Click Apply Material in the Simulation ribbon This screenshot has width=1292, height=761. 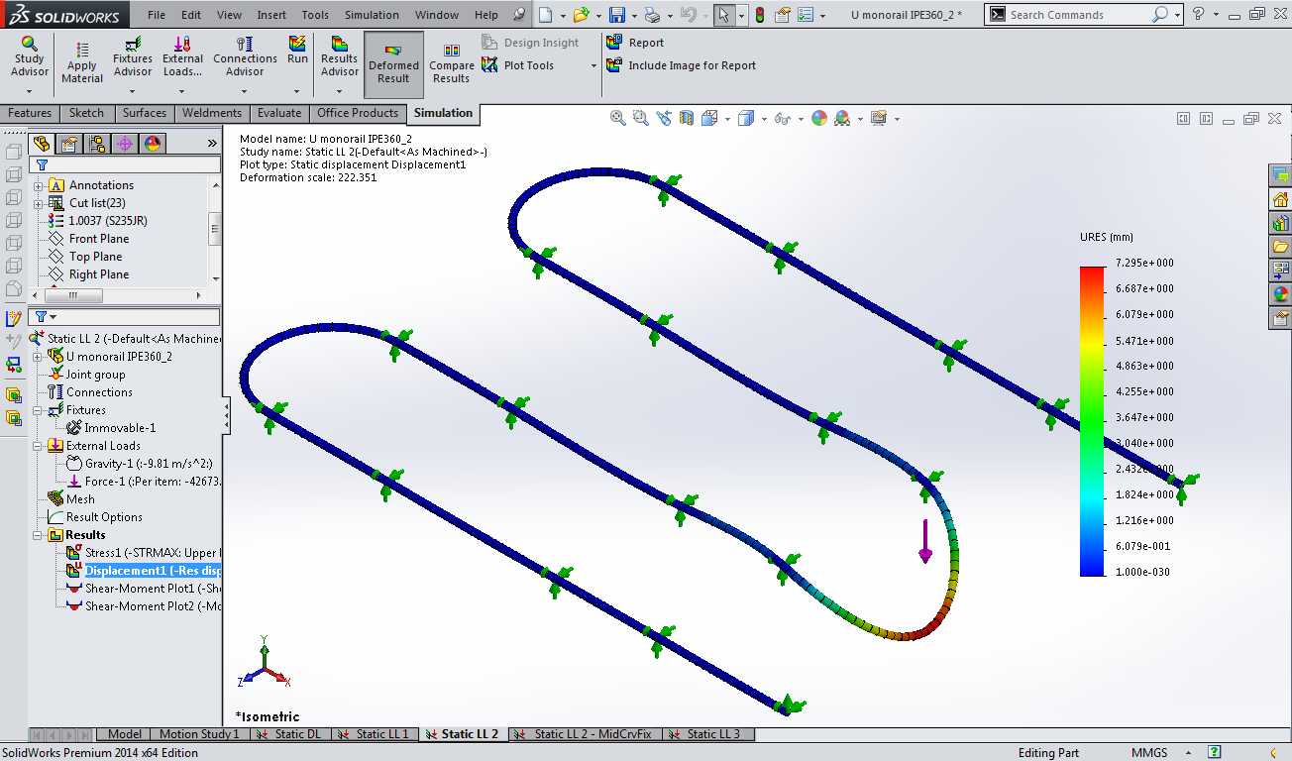click(x=82, y=61)
